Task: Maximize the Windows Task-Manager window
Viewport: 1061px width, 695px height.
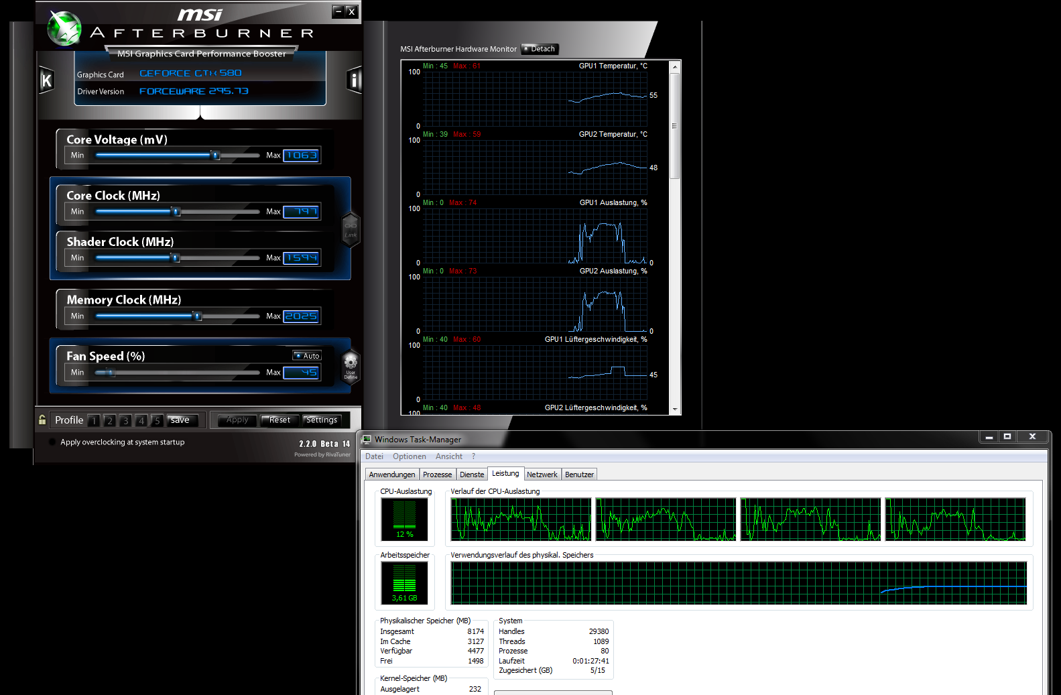Action: click(x=1007, y=436)
